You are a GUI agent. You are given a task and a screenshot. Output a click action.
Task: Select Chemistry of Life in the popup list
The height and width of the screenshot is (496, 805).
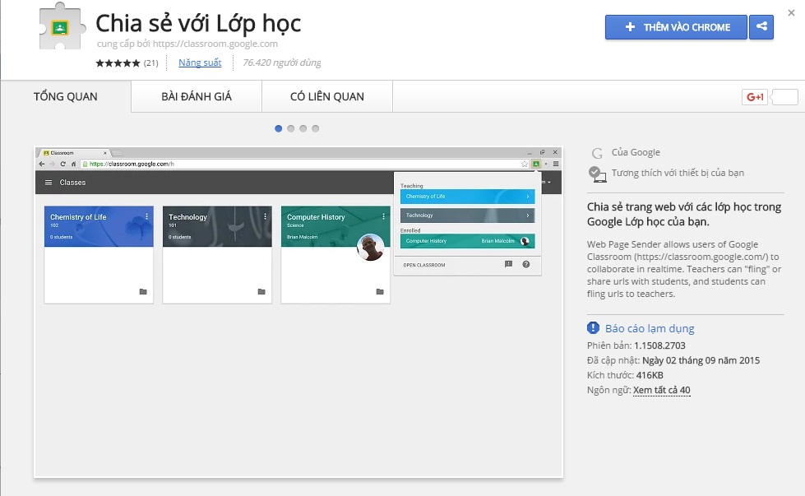[467, 196]
